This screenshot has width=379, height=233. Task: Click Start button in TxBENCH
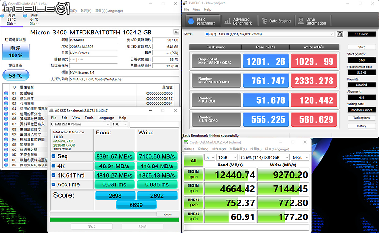pos(362,47)
